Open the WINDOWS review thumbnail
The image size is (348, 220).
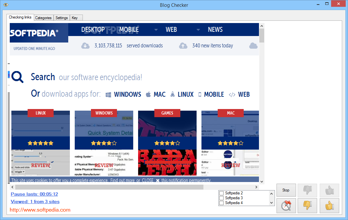[104, 143]
